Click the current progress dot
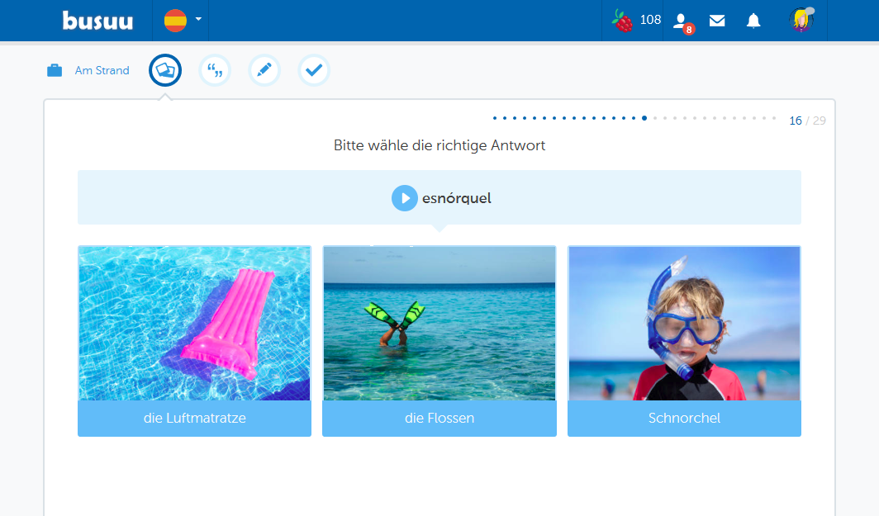 pos(644,118)
